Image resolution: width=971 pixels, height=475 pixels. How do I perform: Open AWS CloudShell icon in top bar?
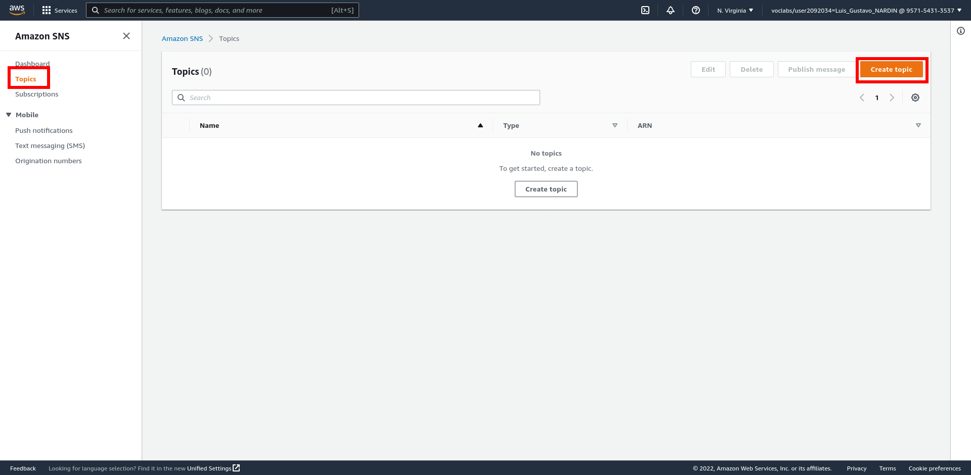click(645, 10)
